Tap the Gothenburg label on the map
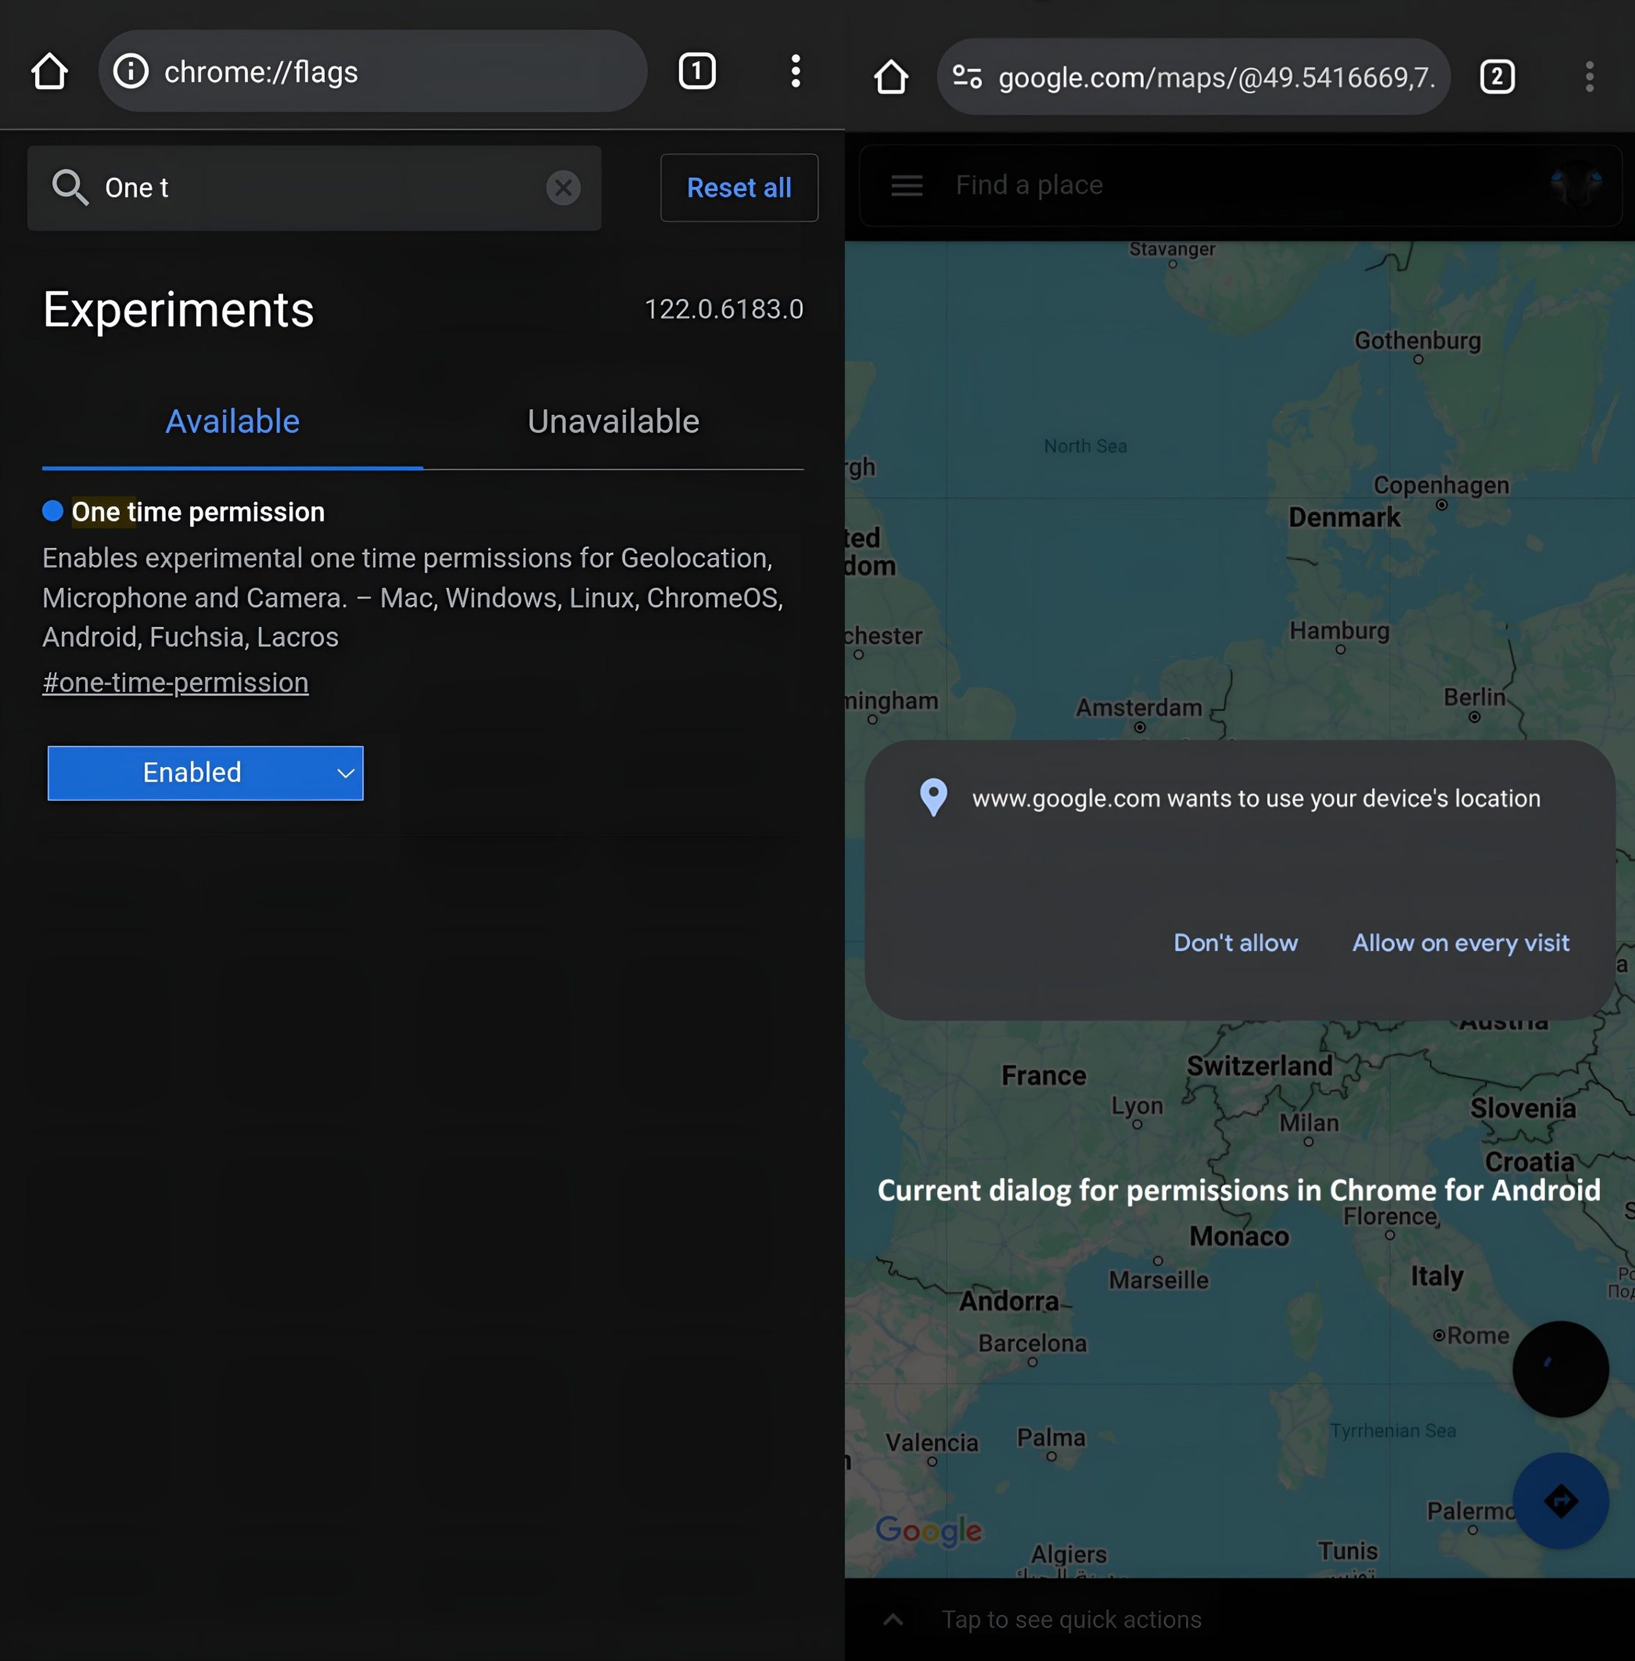1635x1661 pixels. [x=1417, y=341]
